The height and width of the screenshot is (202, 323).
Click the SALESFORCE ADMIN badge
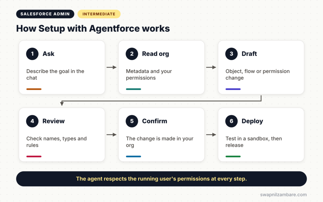click(x=45, y=14)
